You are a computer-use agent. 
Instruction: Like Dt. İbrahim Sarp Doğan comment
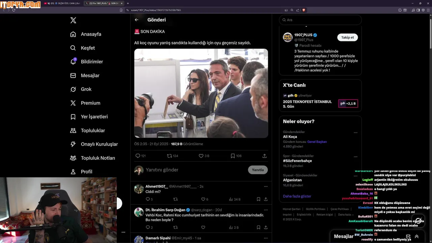point(203,227)
